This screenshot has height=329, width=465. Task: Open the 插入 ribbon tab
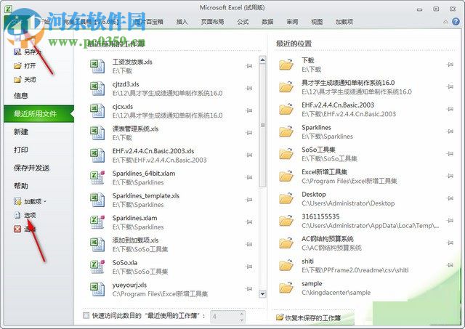click(182, 22)
